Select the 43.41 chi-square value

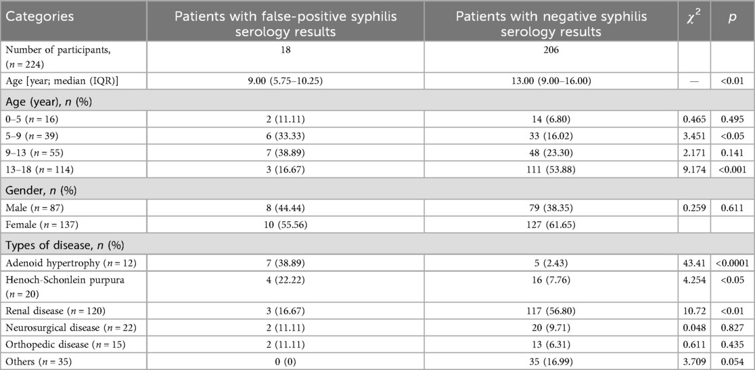[x=693, y=262]
